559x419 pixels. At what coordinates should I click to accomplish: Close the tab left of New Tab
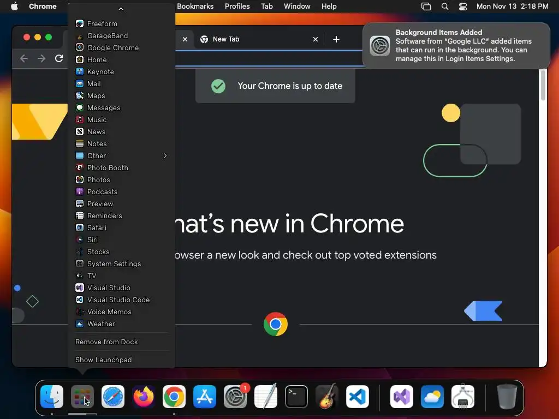[185, 39]
